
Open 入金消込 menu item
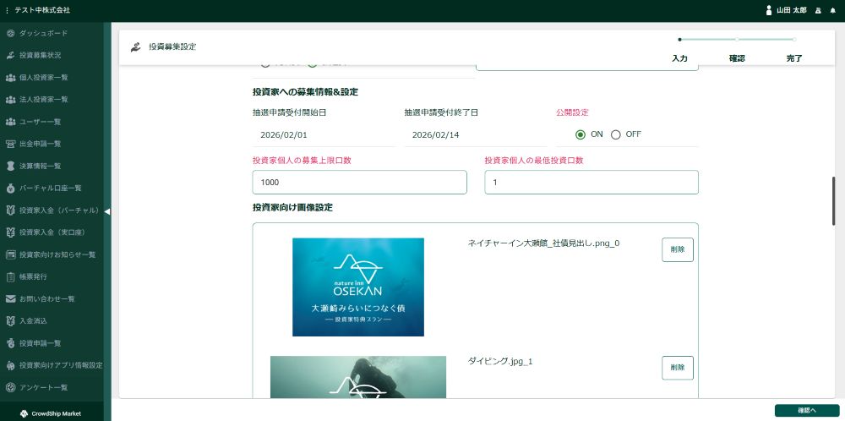click(x=33, y=320)
